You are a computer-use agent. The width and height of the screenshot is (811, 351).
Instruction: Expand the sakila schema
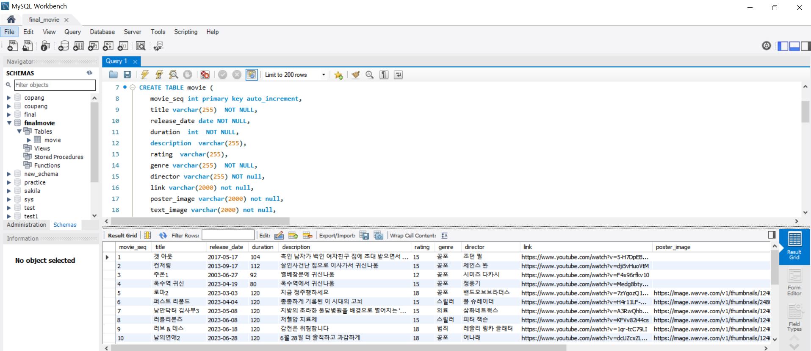[x=8, y=191]
